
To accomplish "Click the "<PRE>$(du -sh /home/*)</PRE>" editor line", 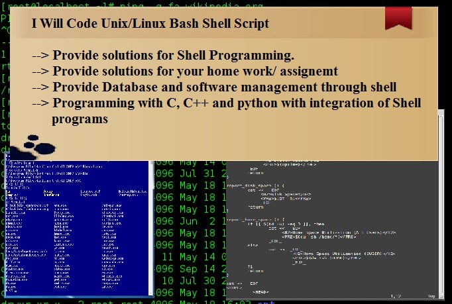I will point(319,236).
